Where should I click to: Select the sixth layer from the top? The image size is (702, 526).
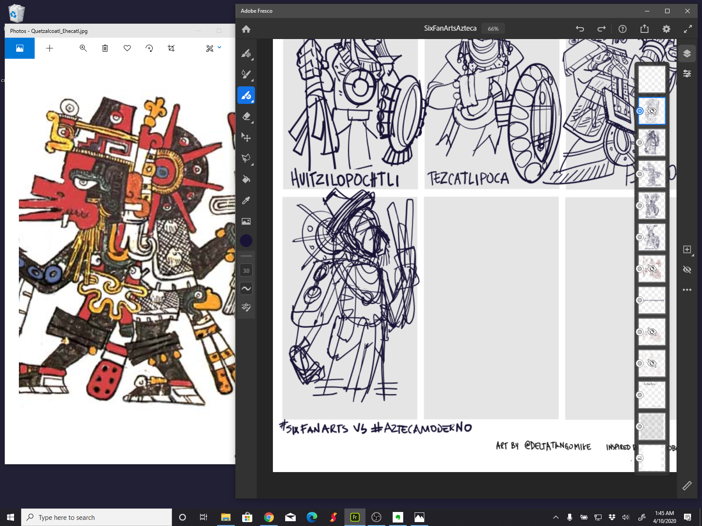click(652, 237)
